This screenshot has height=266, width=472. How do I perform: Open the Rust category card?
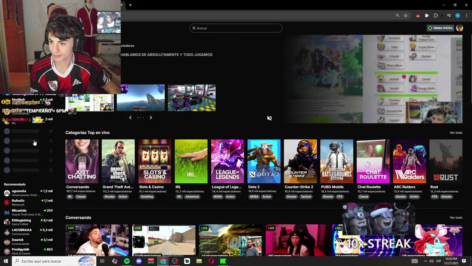tap(446, 161)
